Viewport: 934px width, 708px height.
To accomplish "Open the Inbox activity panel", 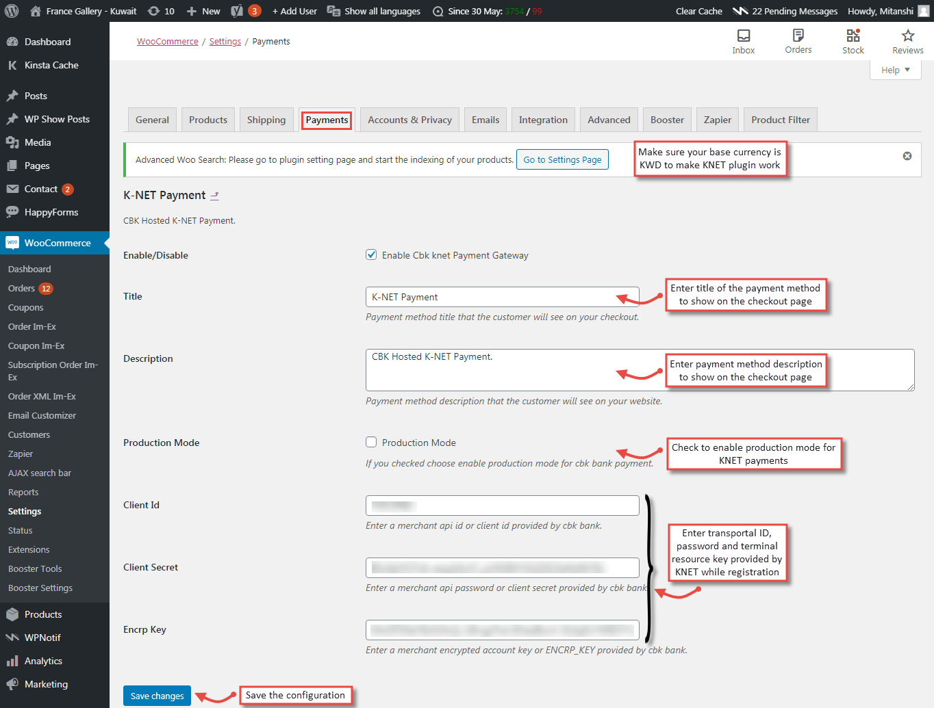I will 744,41.
